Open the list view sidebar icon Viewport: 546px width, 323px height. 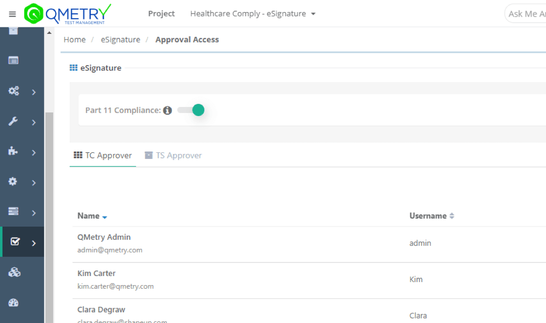(13, 61)
